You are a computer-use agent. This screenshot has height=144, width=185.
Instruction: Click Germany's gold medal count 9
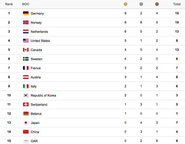tap(125, 13)
